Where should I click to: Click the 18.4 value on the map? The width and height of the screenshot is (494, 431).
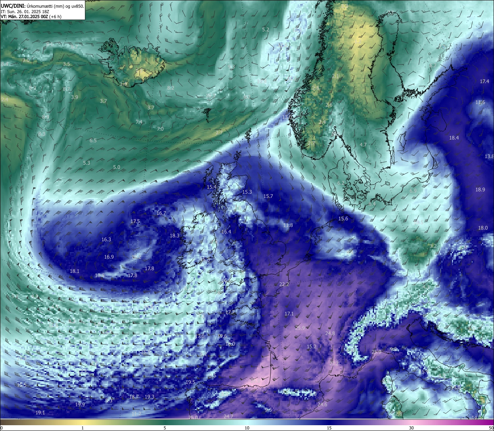454,138
